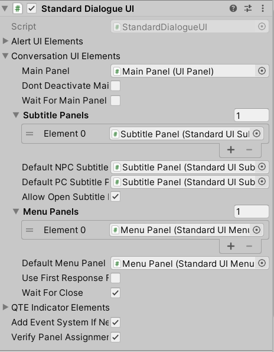
Task: Open the component help reference icon
Action: point(233,8)
